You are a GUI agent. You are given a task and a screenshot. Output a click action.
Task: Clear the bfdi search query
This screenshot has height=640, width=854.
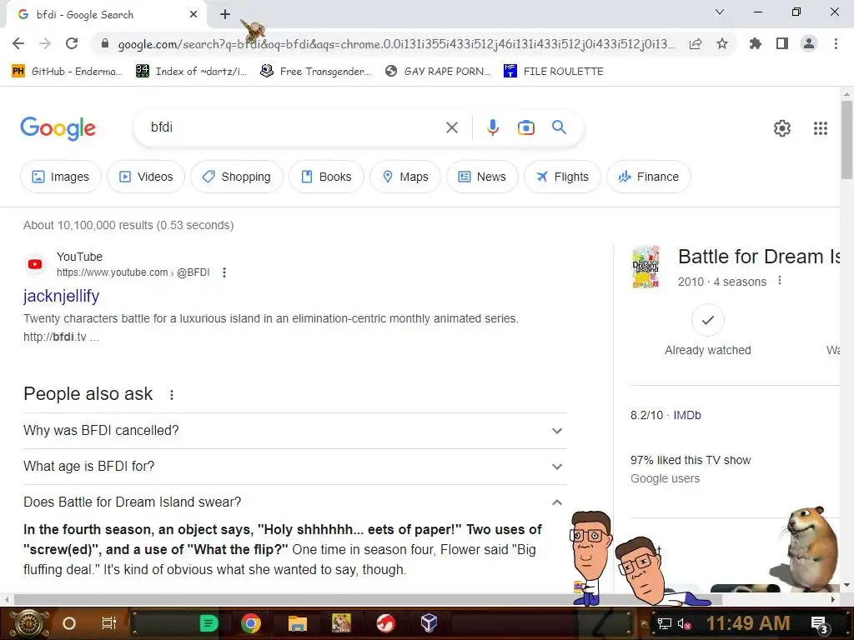click(452, 127)
